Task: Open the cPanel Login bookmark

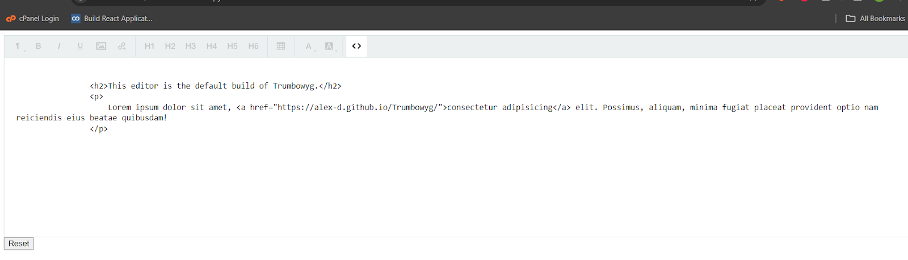Action: (x=32, y=19)
